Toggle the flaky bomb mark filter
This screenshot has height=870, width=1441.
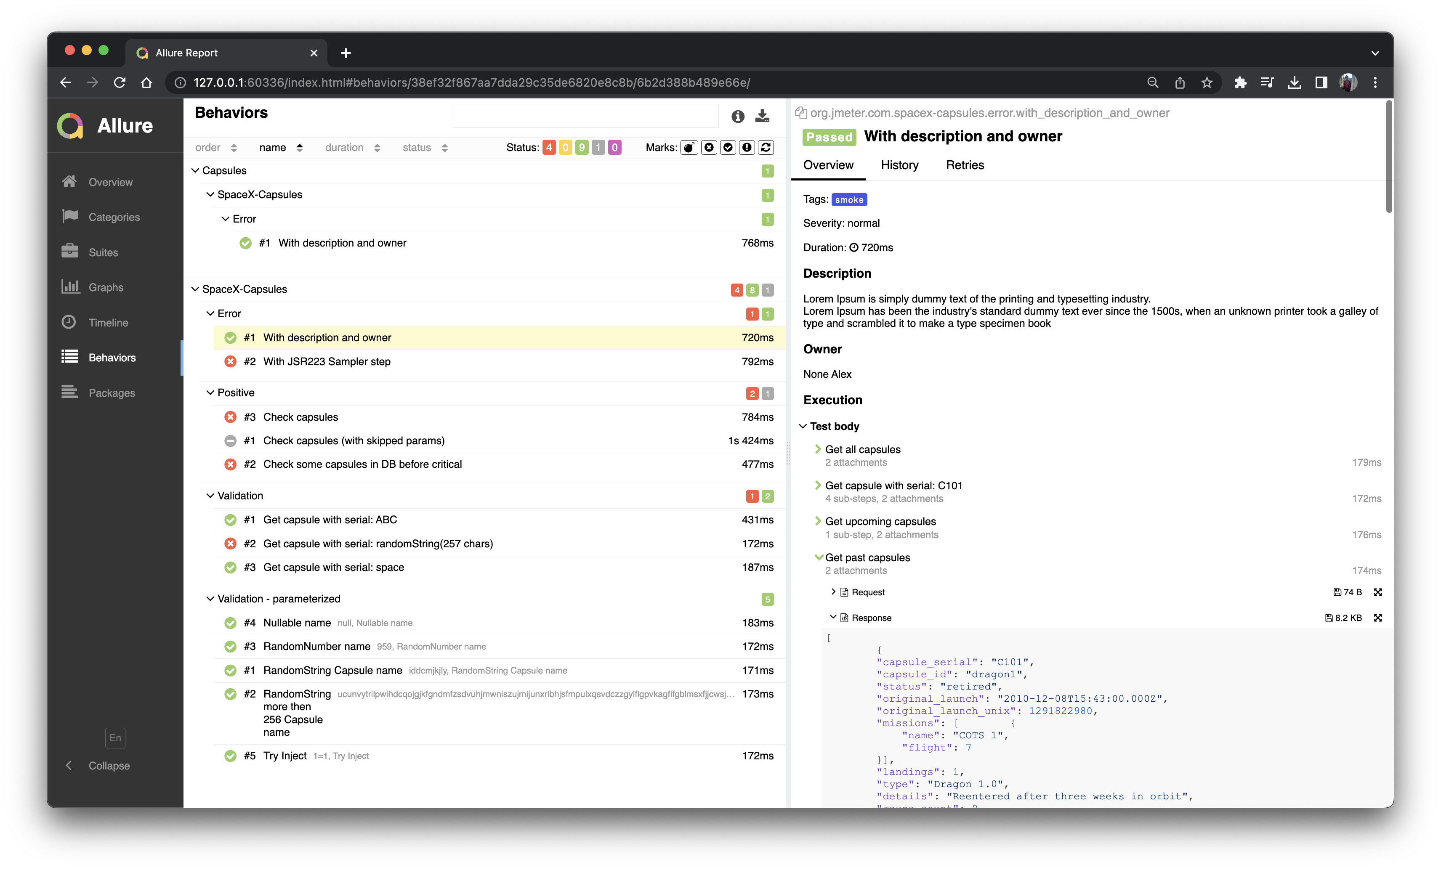point(689,147)
